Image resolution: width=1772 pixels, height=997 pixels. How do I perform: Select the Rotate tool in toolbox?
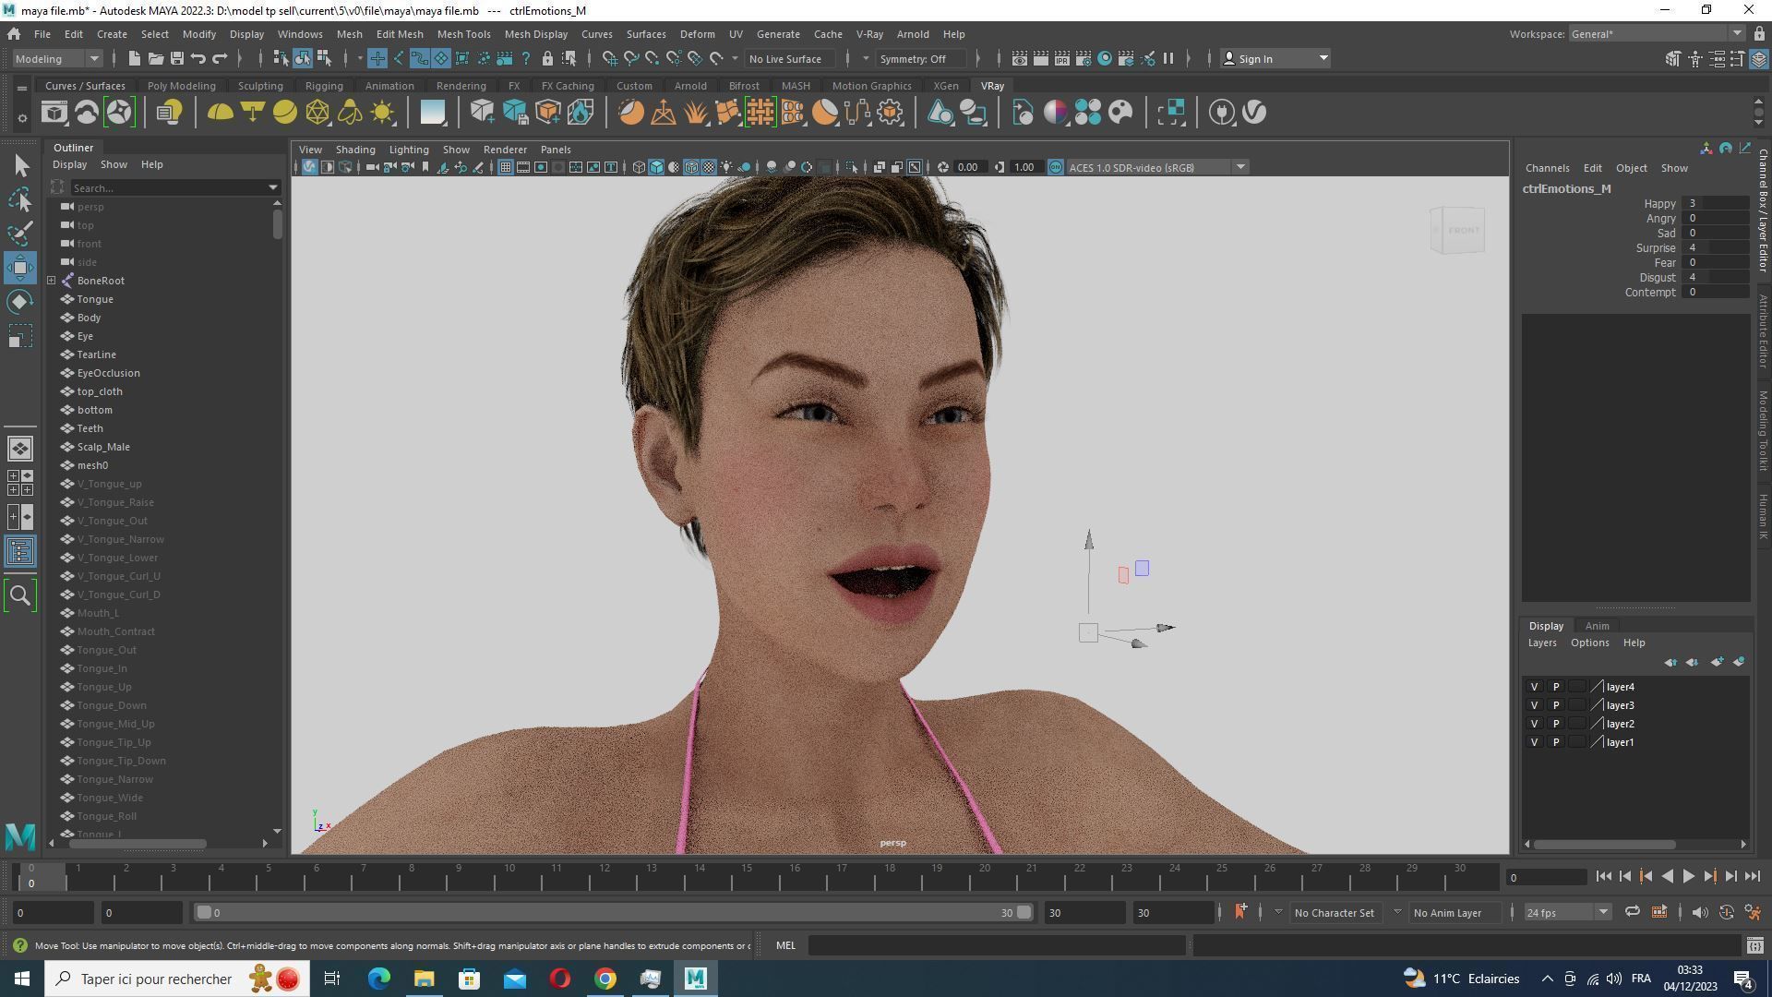pyautogui.click(x=20, y=302)
